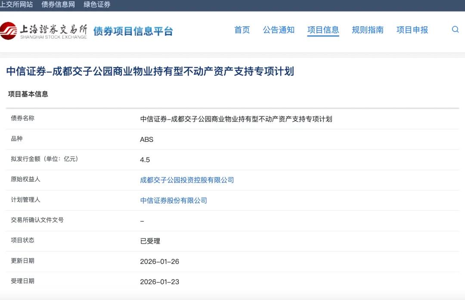Open the 上交所网站 top bar link

pos(16,4)
